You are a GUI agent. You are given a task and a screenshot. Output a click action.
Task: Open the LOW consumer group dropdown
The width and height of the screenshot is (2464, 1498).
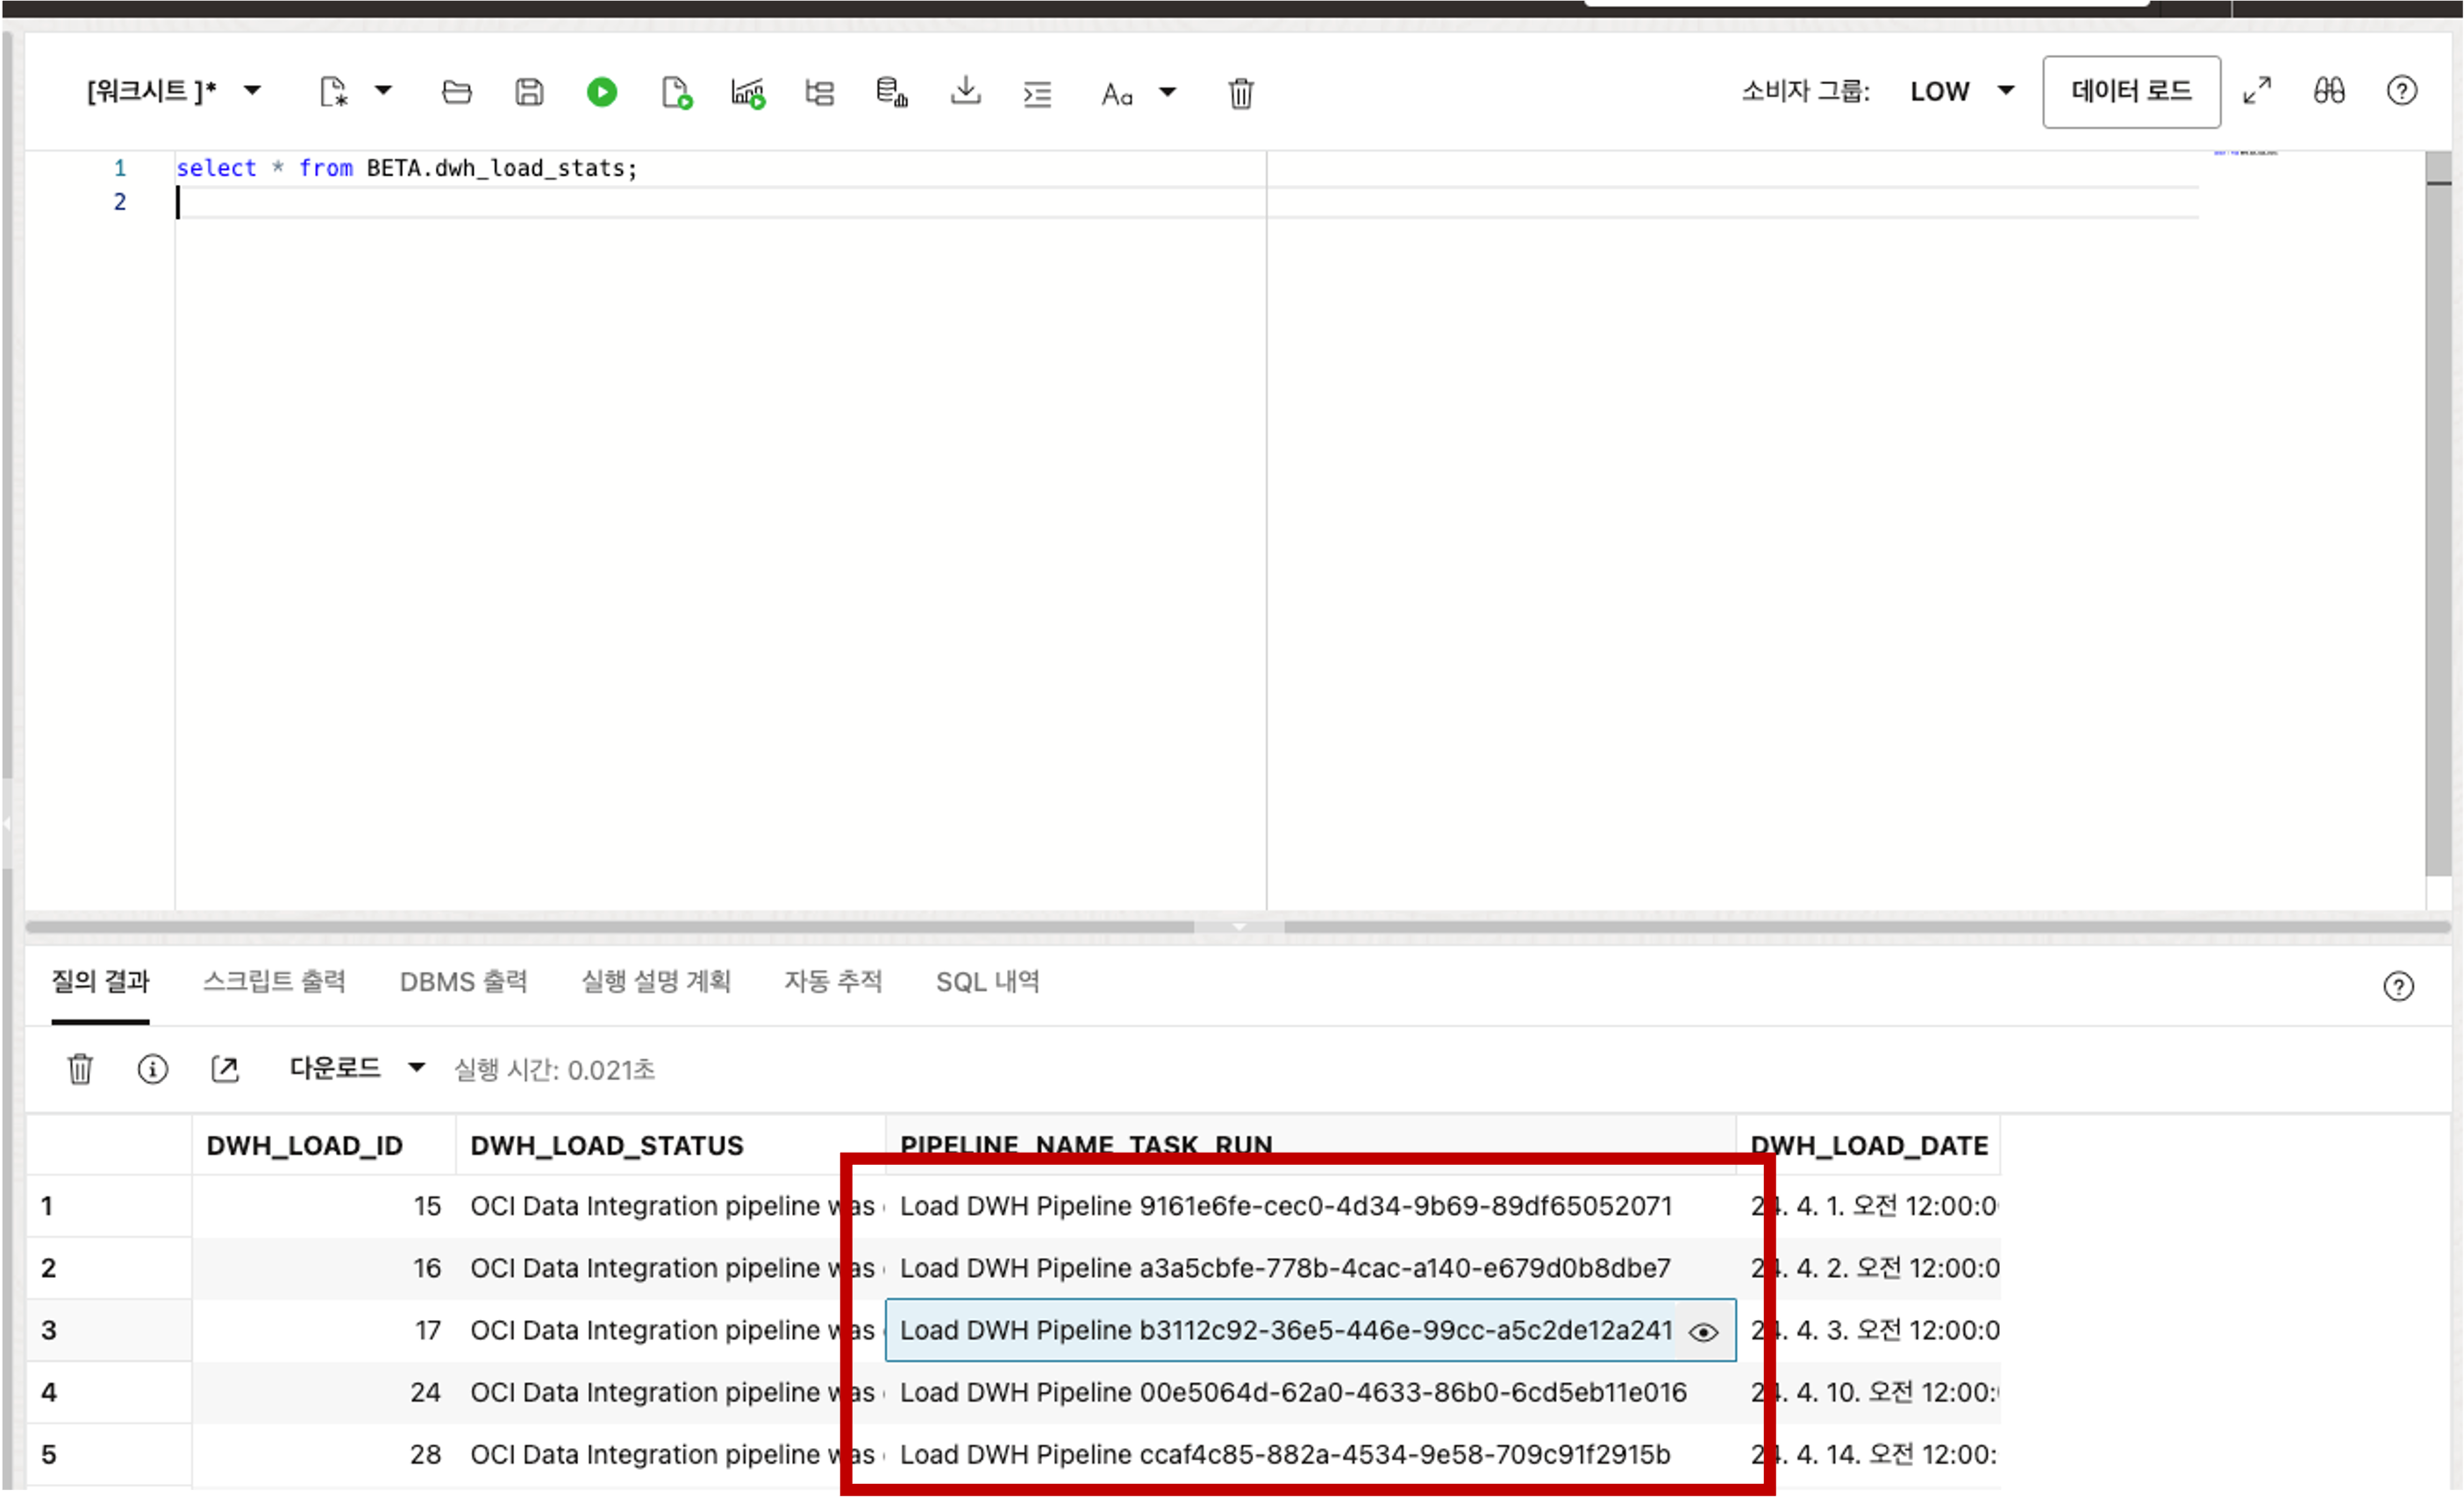click(1961, 91)
